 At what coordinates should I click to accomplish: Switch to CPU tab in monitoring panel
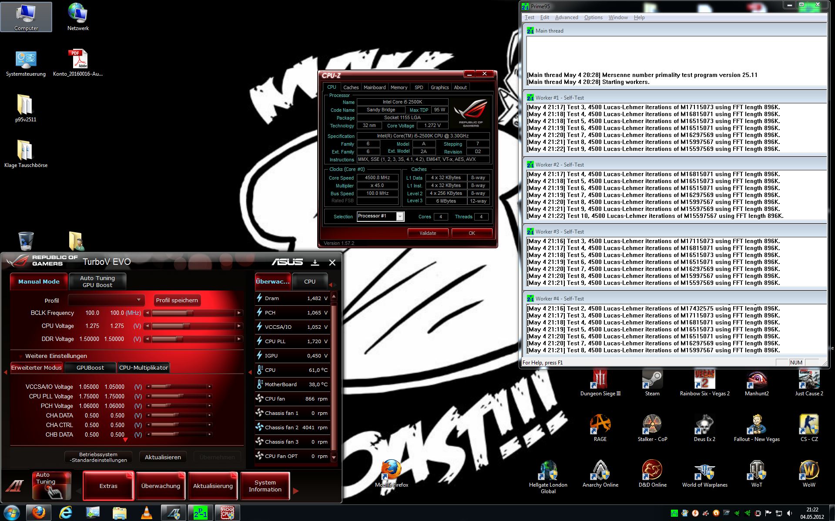(x=310, y=281)
